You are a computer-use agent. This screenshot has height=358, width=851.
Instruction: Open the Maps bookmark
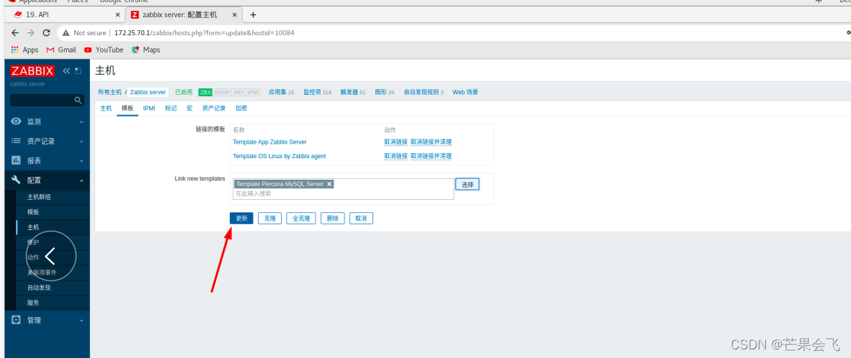(146, 50)
